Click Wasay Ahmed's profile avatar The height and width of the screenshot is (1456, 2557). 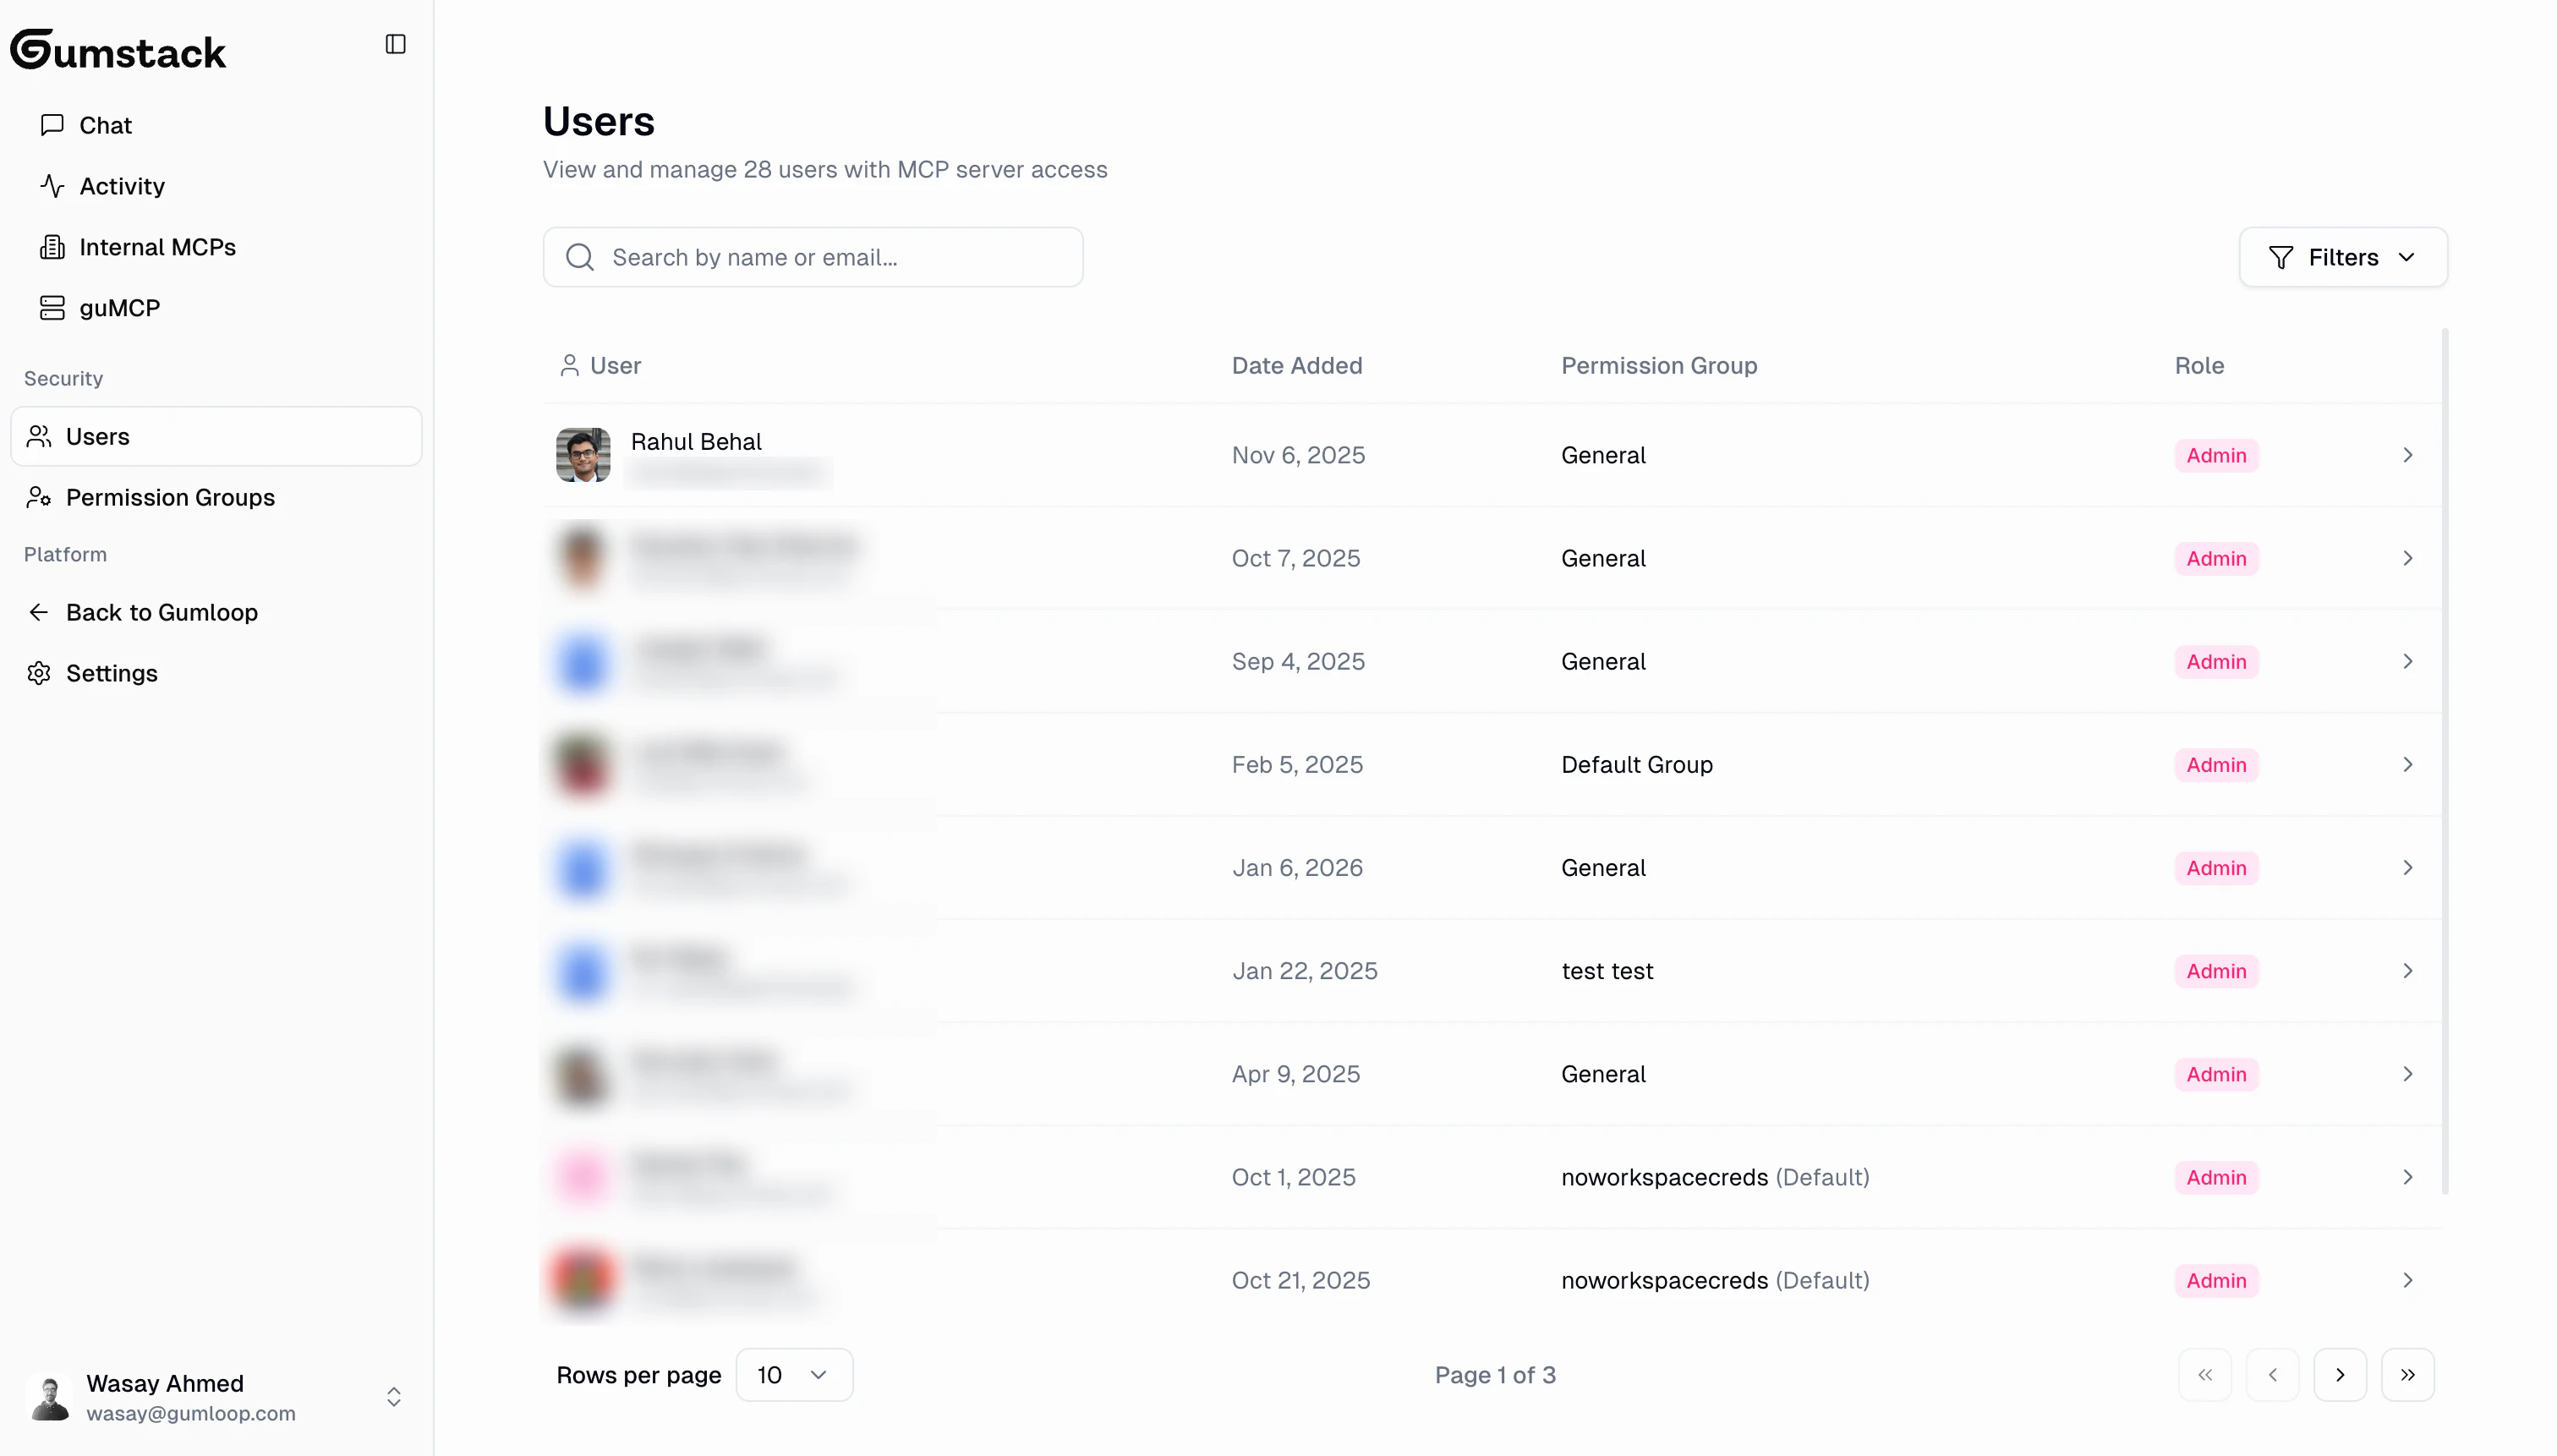coord(50,1396)
